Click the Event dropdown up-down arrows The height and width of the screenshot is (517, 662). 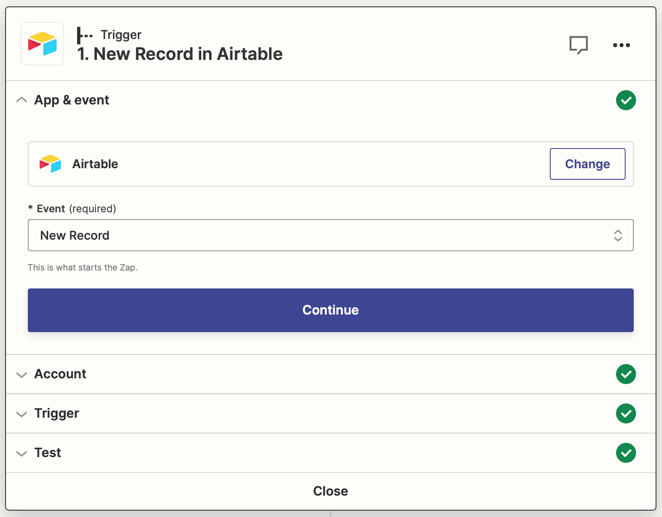point(617,235)
